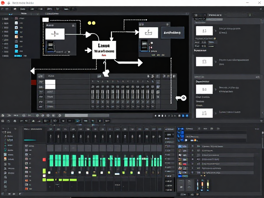The height and width of the screenshot is (198, 264).
Task: Click the dark labeled button beside upload node
Action: click(x=172, y=33)
